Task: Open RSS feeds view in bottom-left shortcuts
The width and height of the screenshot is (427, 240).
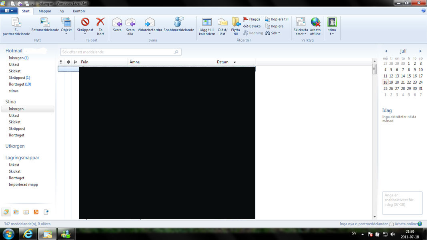Action: coord(36,212)
